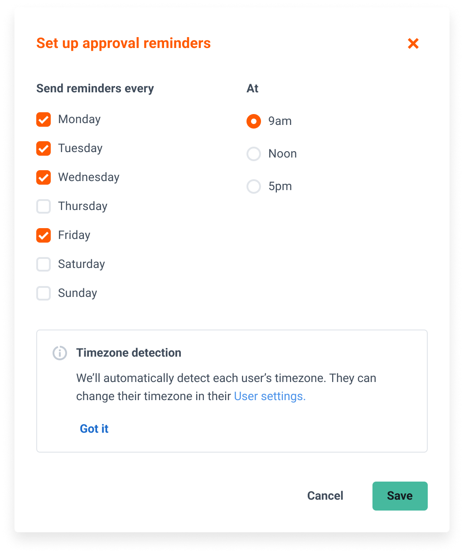Uncheck the Wednesday checkbox
The width and height of the screenshot is (464, 554).
pos(43,177)
